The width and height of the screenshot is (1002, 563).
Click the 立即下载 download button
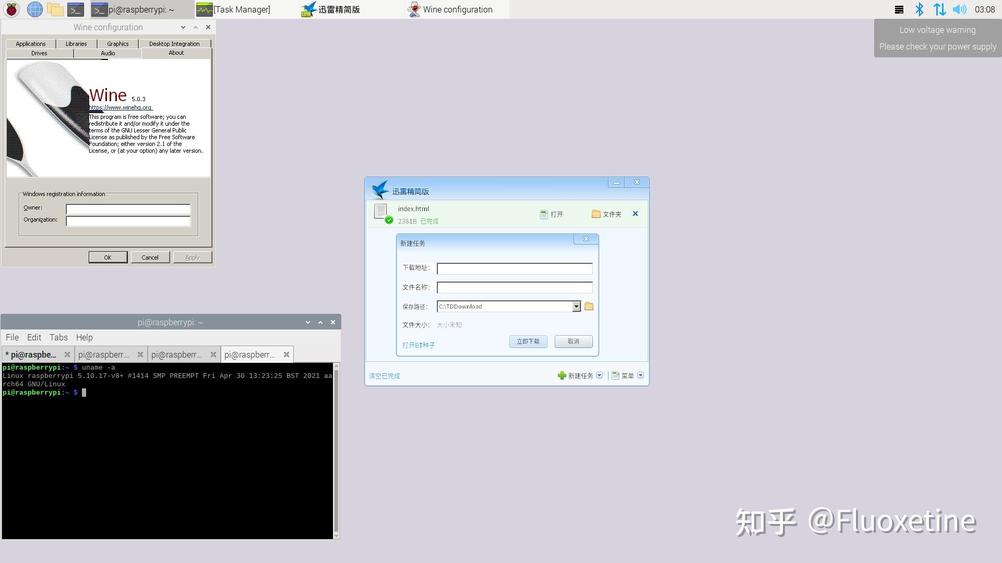[528, 341]
